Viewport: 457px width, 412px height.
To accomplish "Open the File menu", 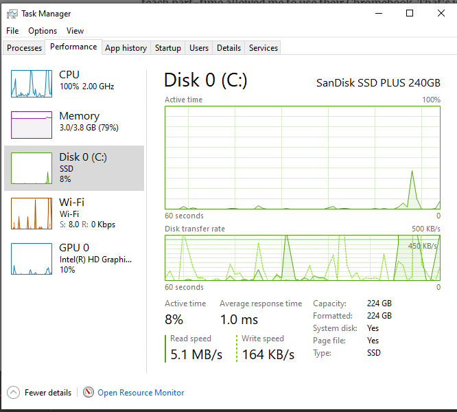I will 12,31.
